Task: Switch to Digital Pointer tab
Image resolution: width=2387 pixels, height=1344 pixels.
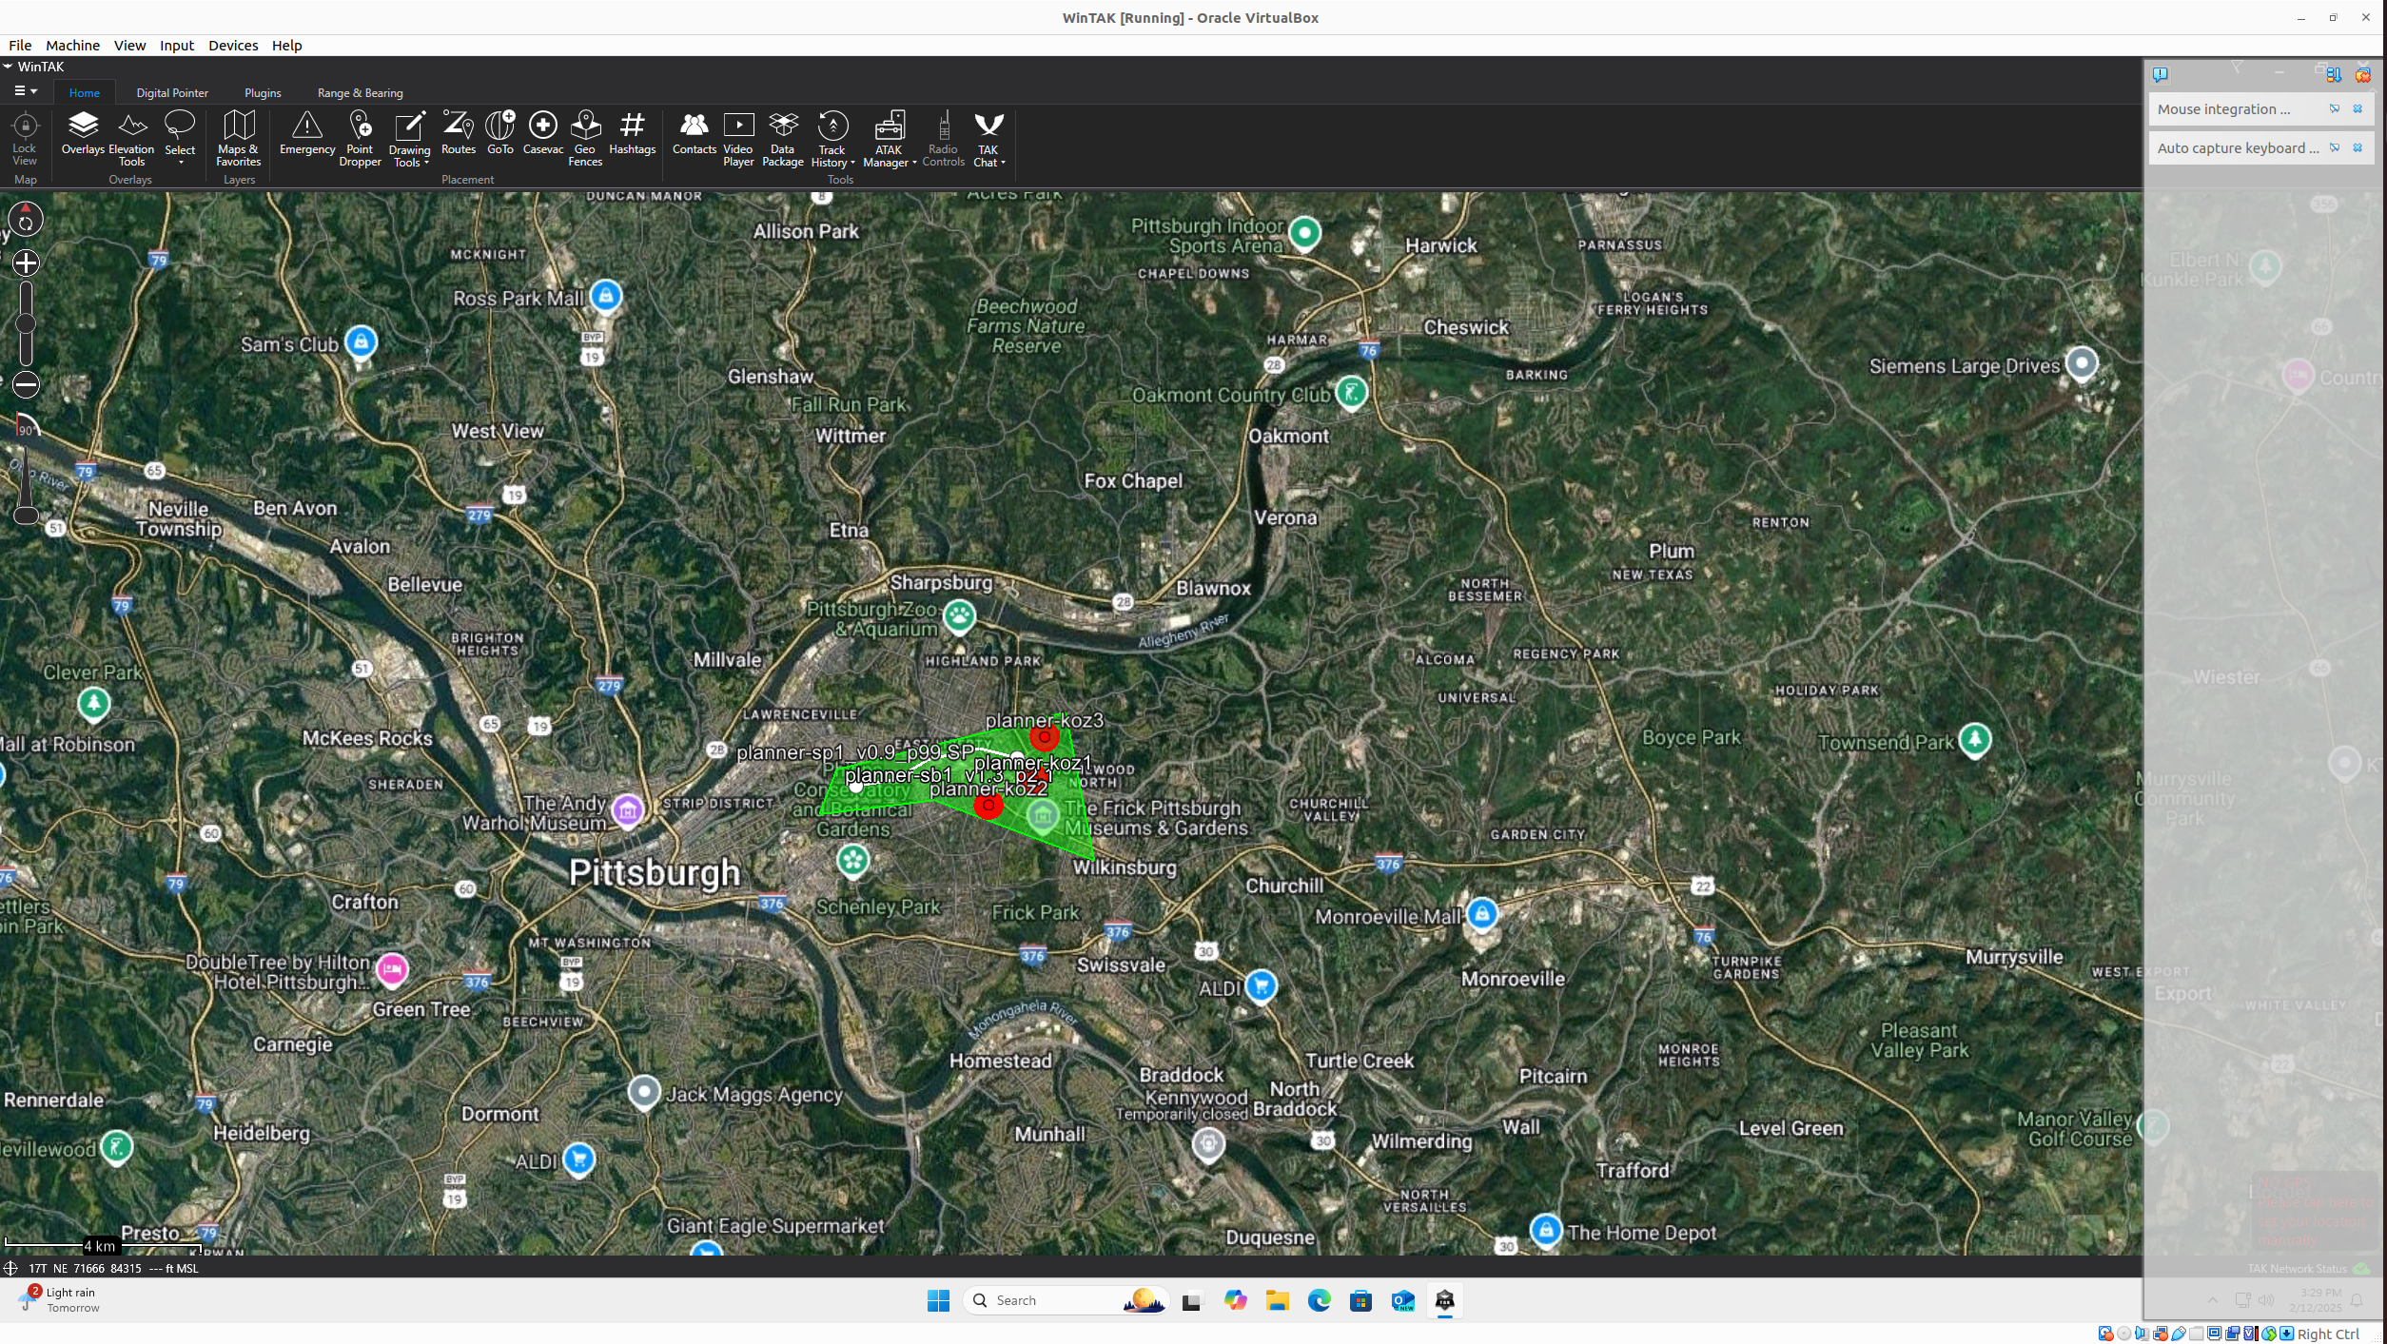Action: pos(172,91)
